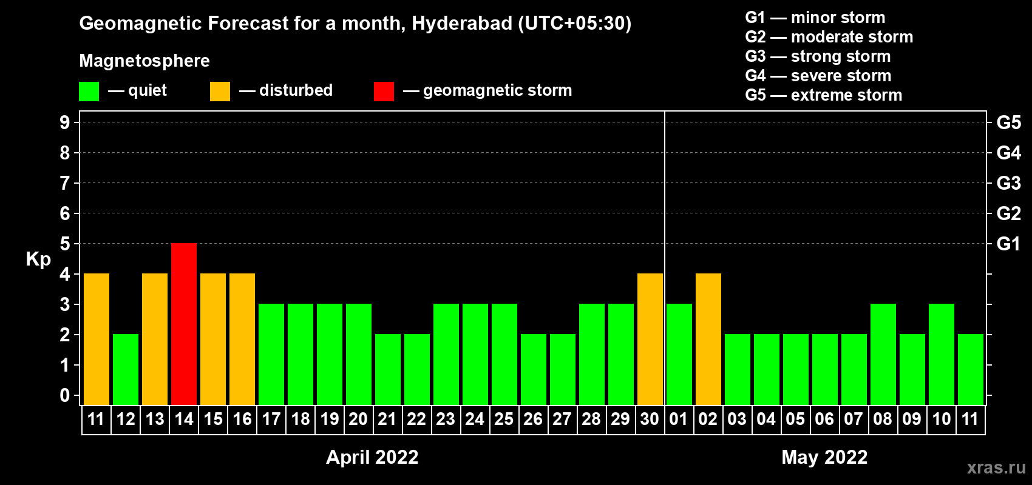
Task: Click the 'Kp' axis label
Action: [38, 259]
